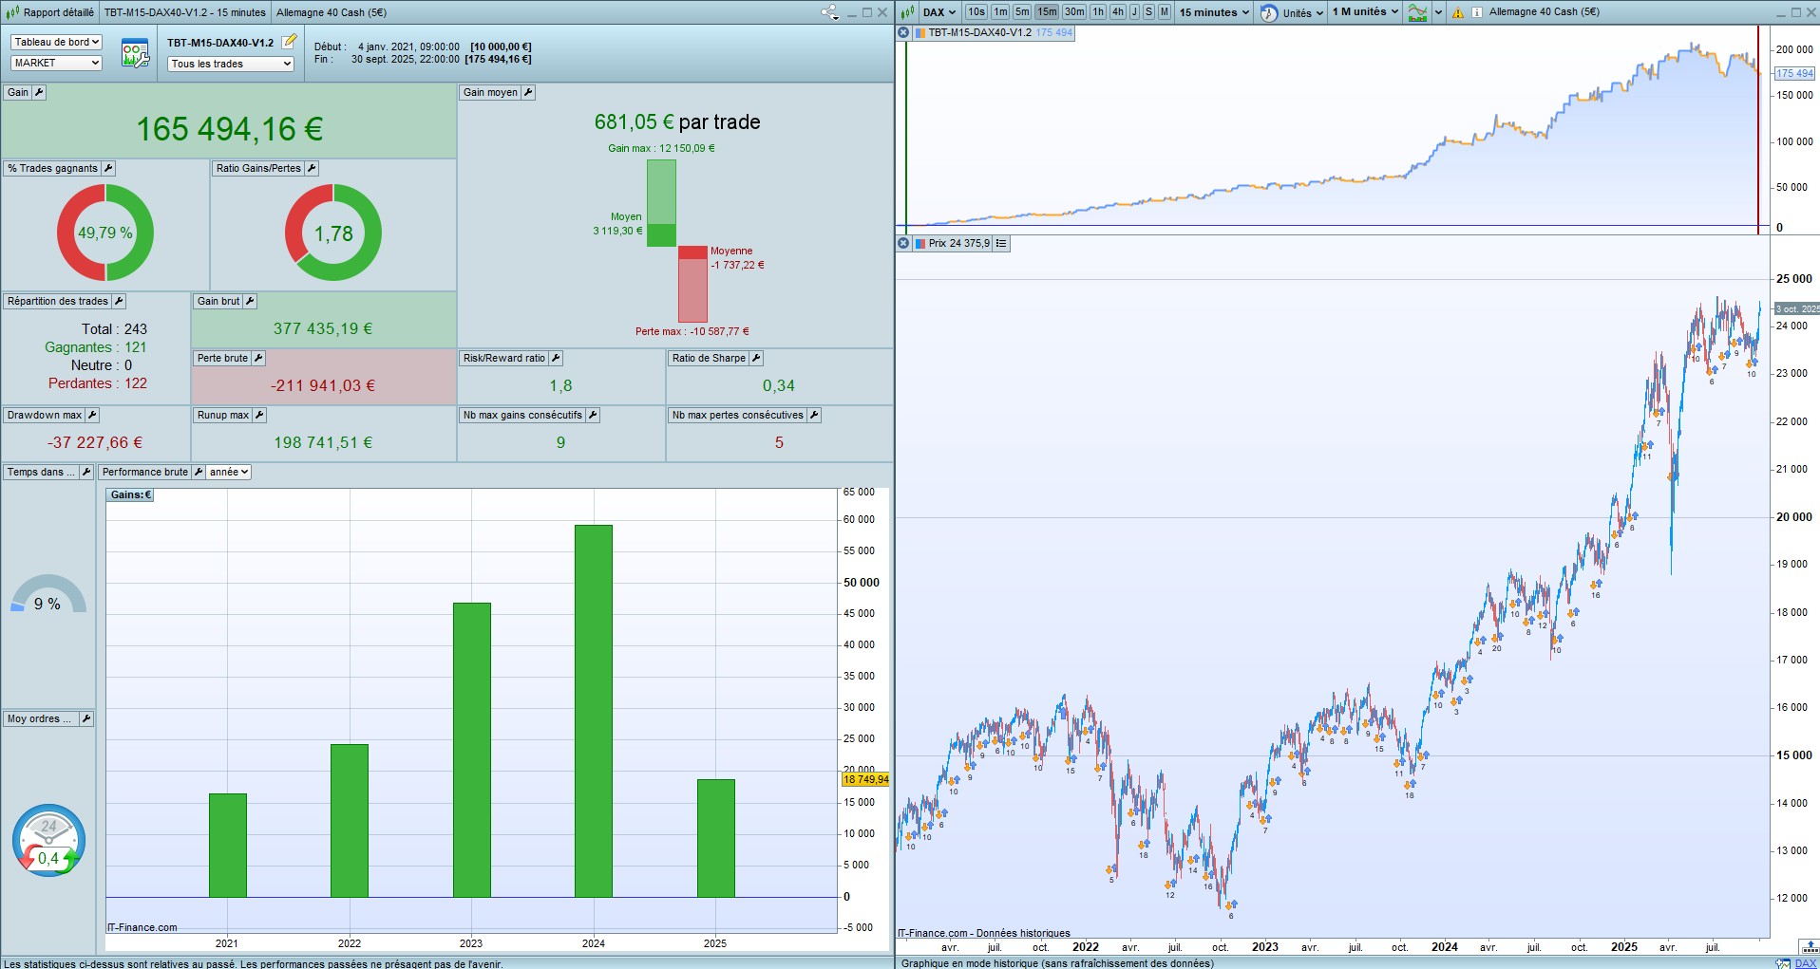Expand the Tous les trades dropdown
The height and width of the screenshot is (969, 1820).
(231, 64)
